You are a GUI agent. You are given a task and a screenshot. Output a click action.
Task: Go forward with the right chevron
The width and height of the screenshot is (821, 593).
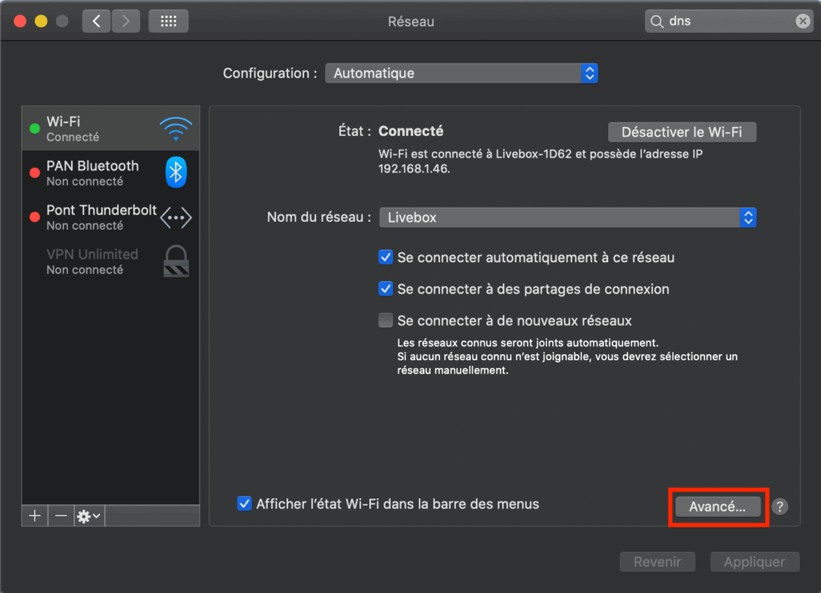(x=126, y=21)
